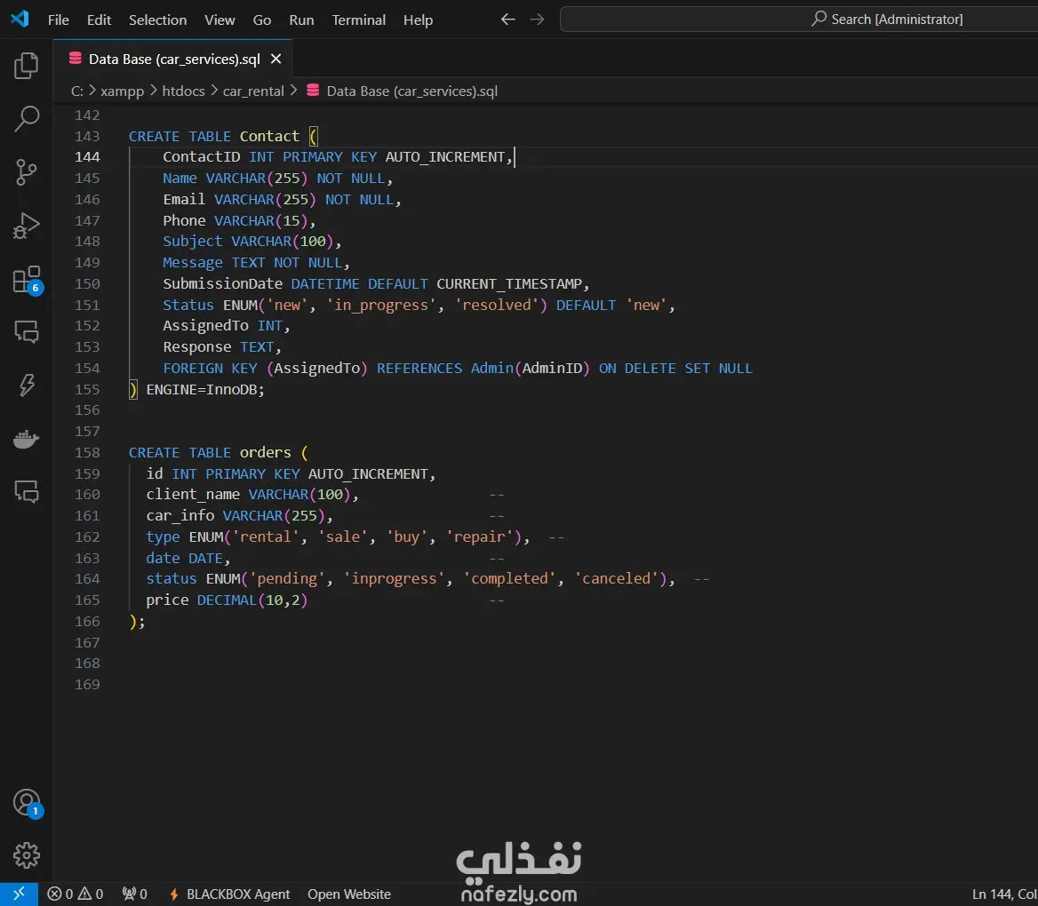Select the Data Base (car_services).sql tab

(x=173, y=59)
